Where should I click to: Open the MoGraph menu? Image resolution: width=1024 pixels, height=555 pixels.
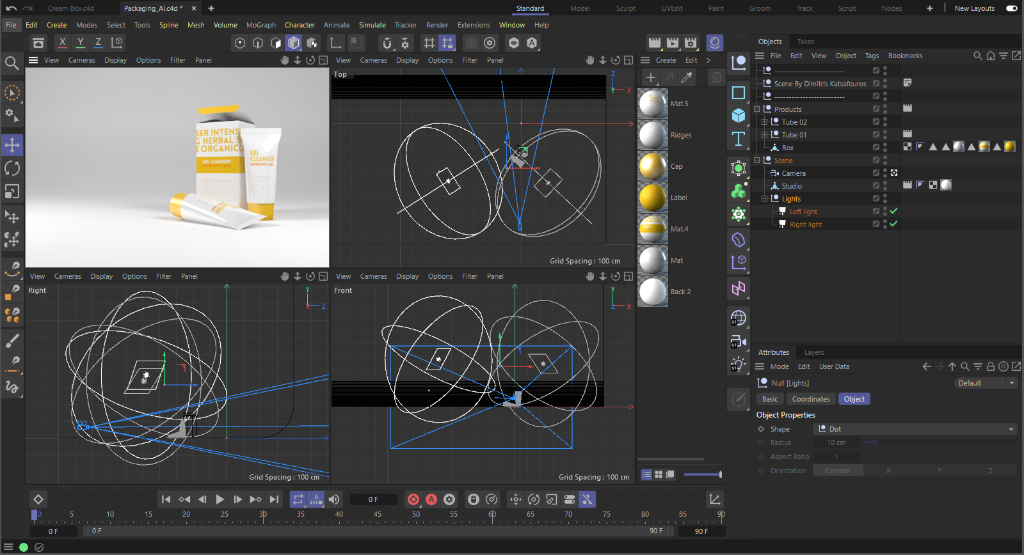click(260, 25)
